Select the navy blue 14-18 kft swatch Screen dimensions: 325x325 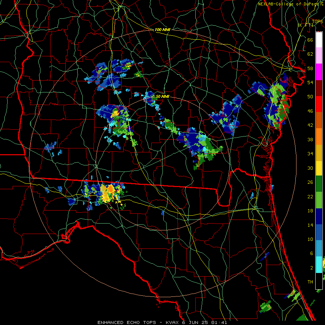click(x=319, y=216)
